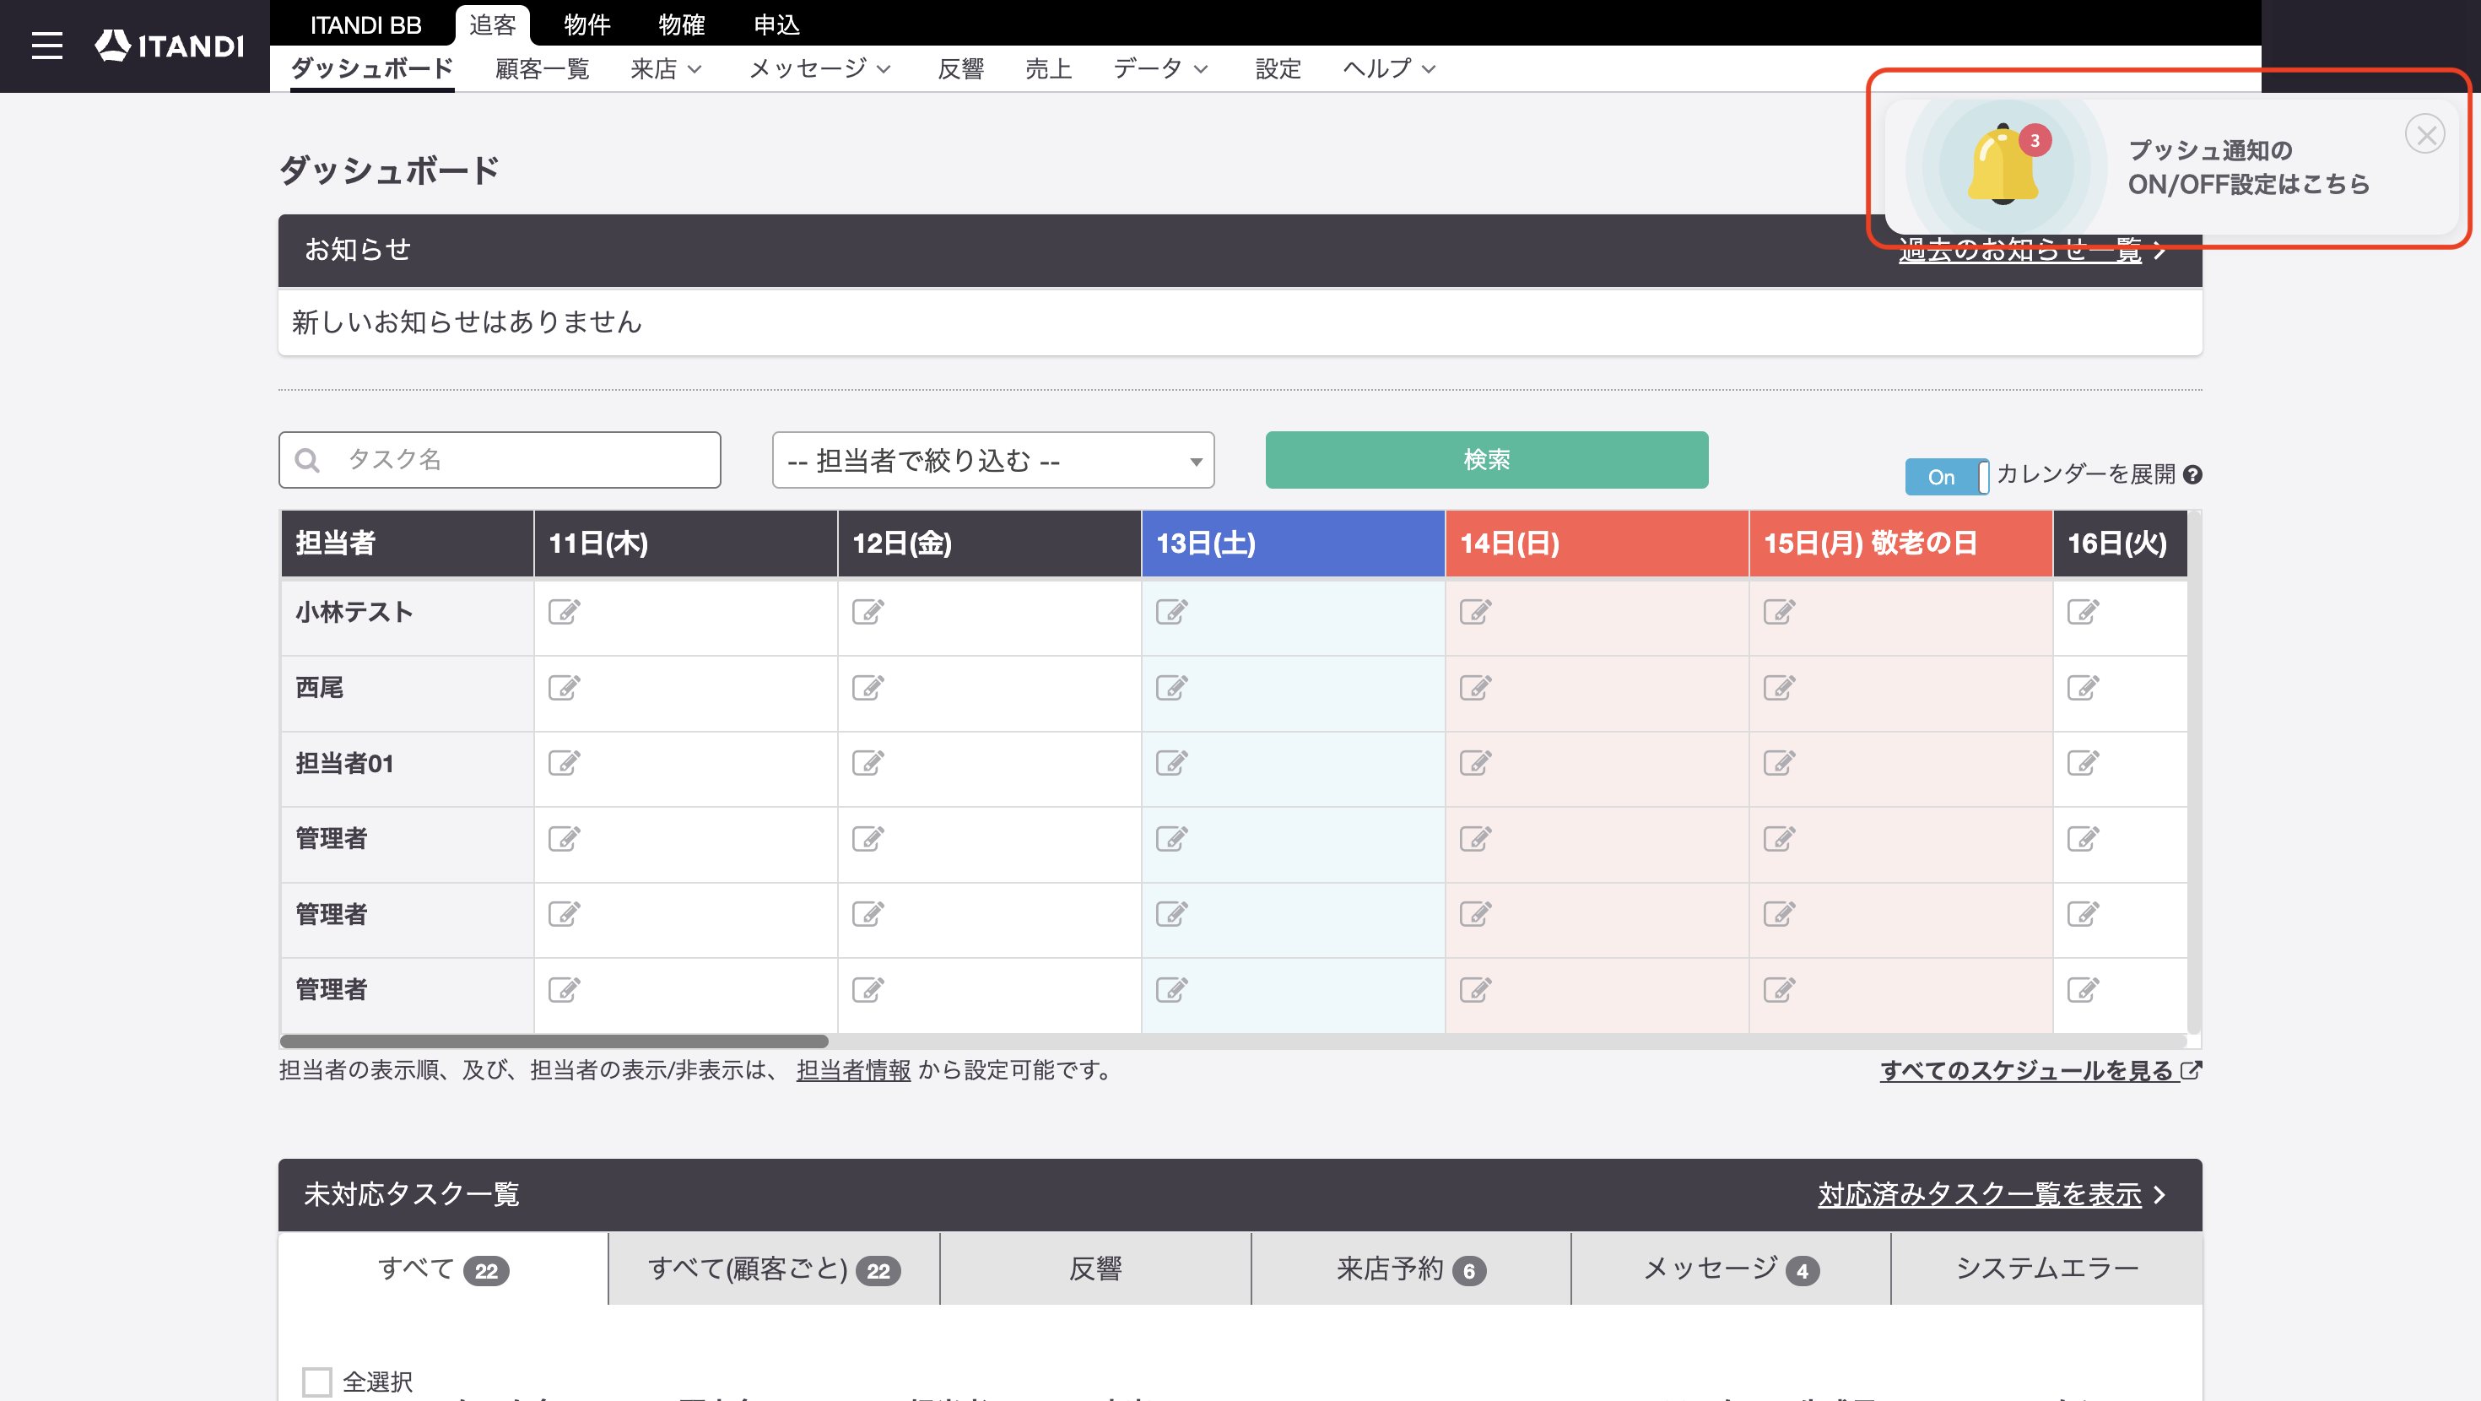Switch to the 物確 tab
This screenshot has width=2481, height=1401.
681,25
